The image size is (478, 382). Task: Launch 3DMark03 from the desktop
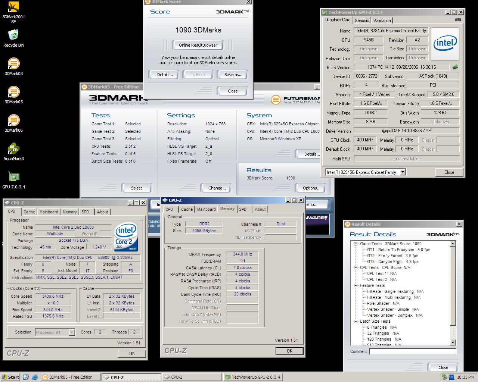coord(13,67)
